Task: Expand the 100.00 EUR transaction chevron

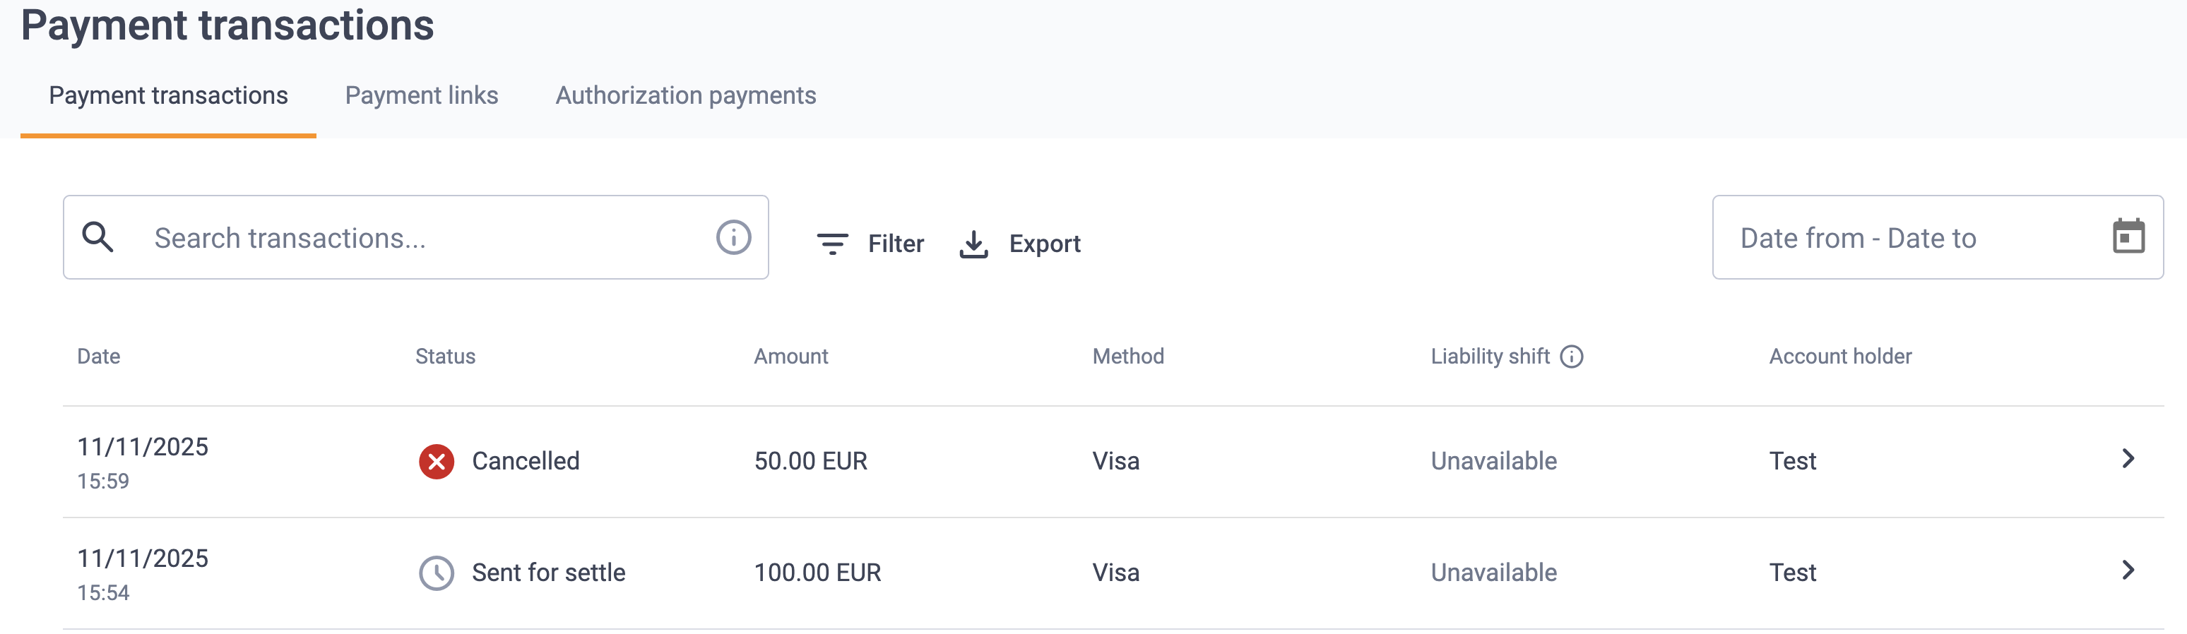Action: point(2128,570)
